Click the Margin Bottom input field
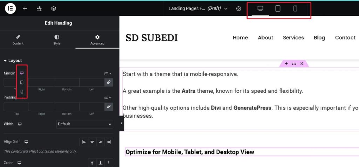359x167 pixels. coord(67,82)
